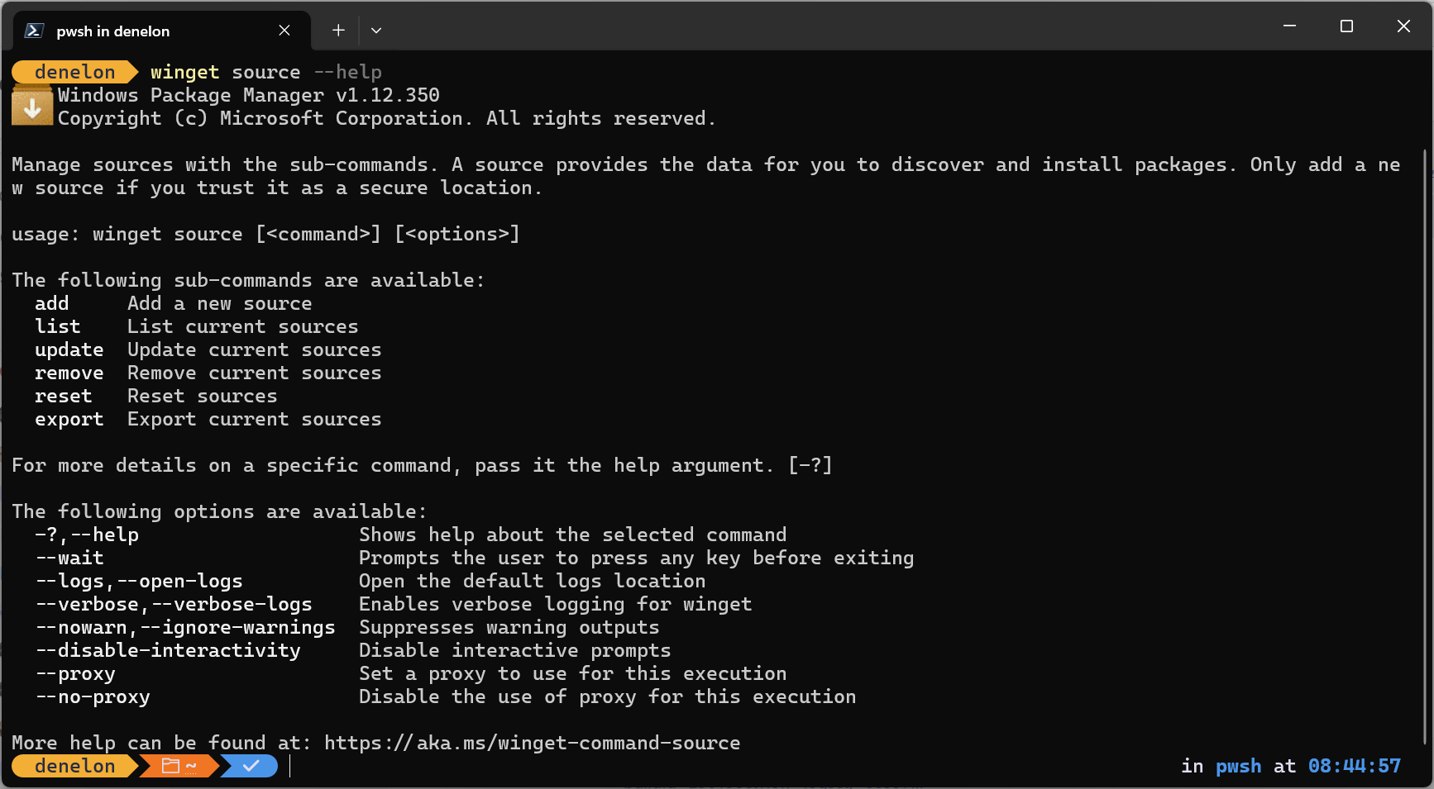Click the time 08:44:57 in prompt
The width and height of the screenshot is (1434, 789).
pyautogui.click(x=1355, y=766)
